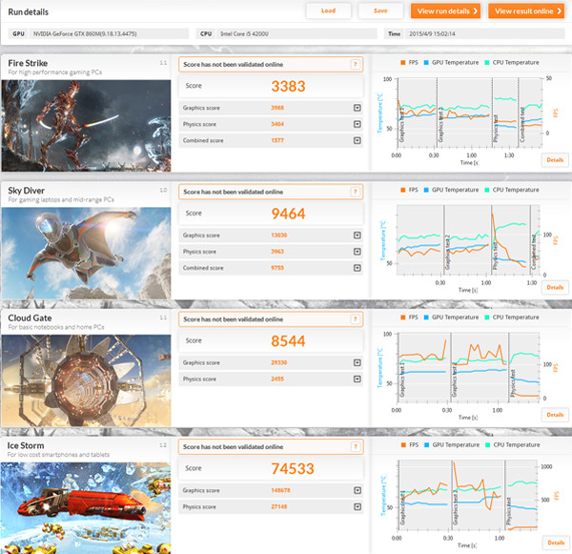
Task: Click the Sky Diver preview image
Action: pyautogui.click(x=86, y=254)
